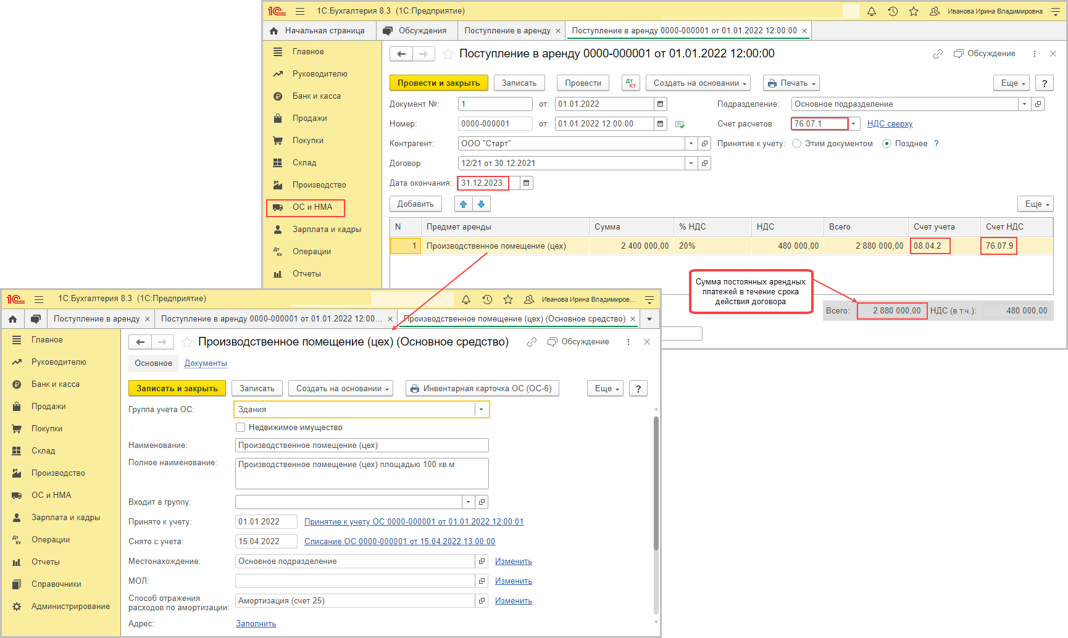Click Записать и закрыть in asset card

[177, 389]
